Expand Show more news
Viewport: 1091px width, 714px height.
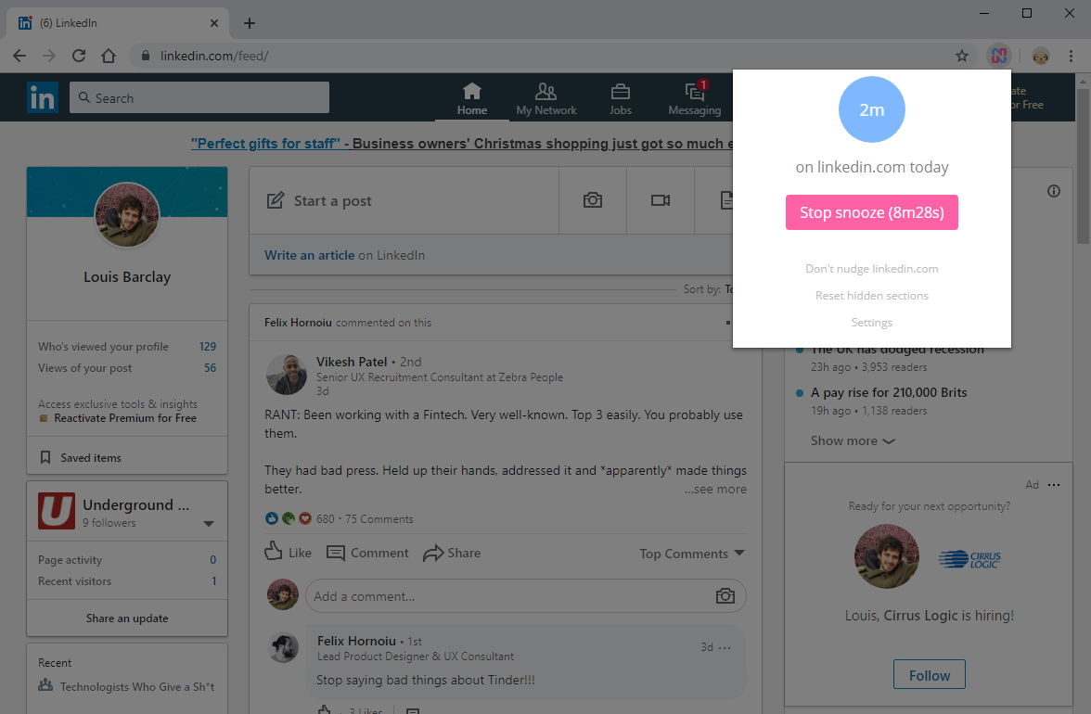[853, 440]
